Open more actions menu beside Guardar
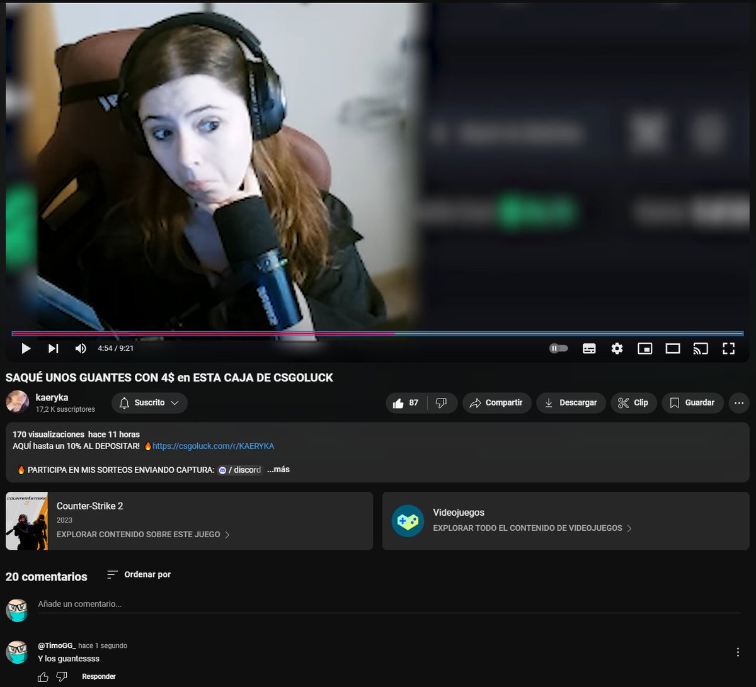756x687 pixels. 739,403
